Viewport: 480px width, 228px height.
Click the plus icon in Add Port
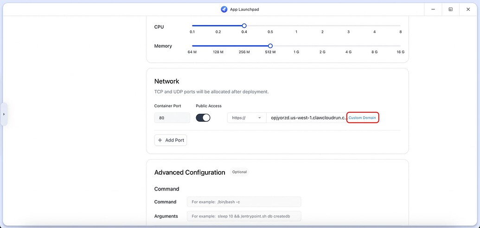pos(160,140)
